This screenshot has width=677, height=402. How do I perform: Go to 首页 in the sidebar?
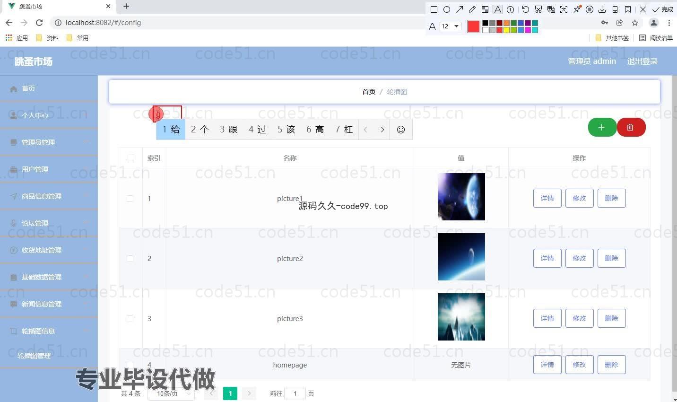point(49,88)
